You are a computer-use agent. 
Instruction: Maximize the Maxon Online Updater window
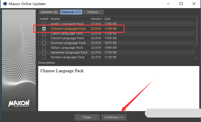click(x=181, y=4)
